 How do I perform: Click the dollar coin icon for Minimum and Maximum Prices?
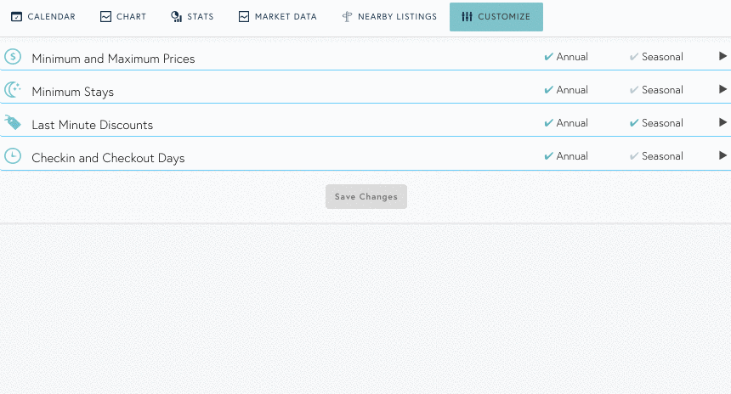(13, 57)
